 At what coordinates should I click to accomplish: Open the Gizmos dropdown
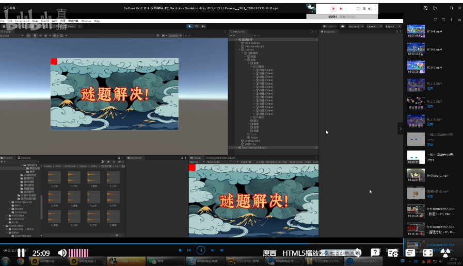pos(174,36)
